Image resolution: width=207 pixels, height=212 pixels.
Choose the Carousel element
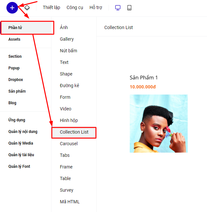click(x=69, y=144)
